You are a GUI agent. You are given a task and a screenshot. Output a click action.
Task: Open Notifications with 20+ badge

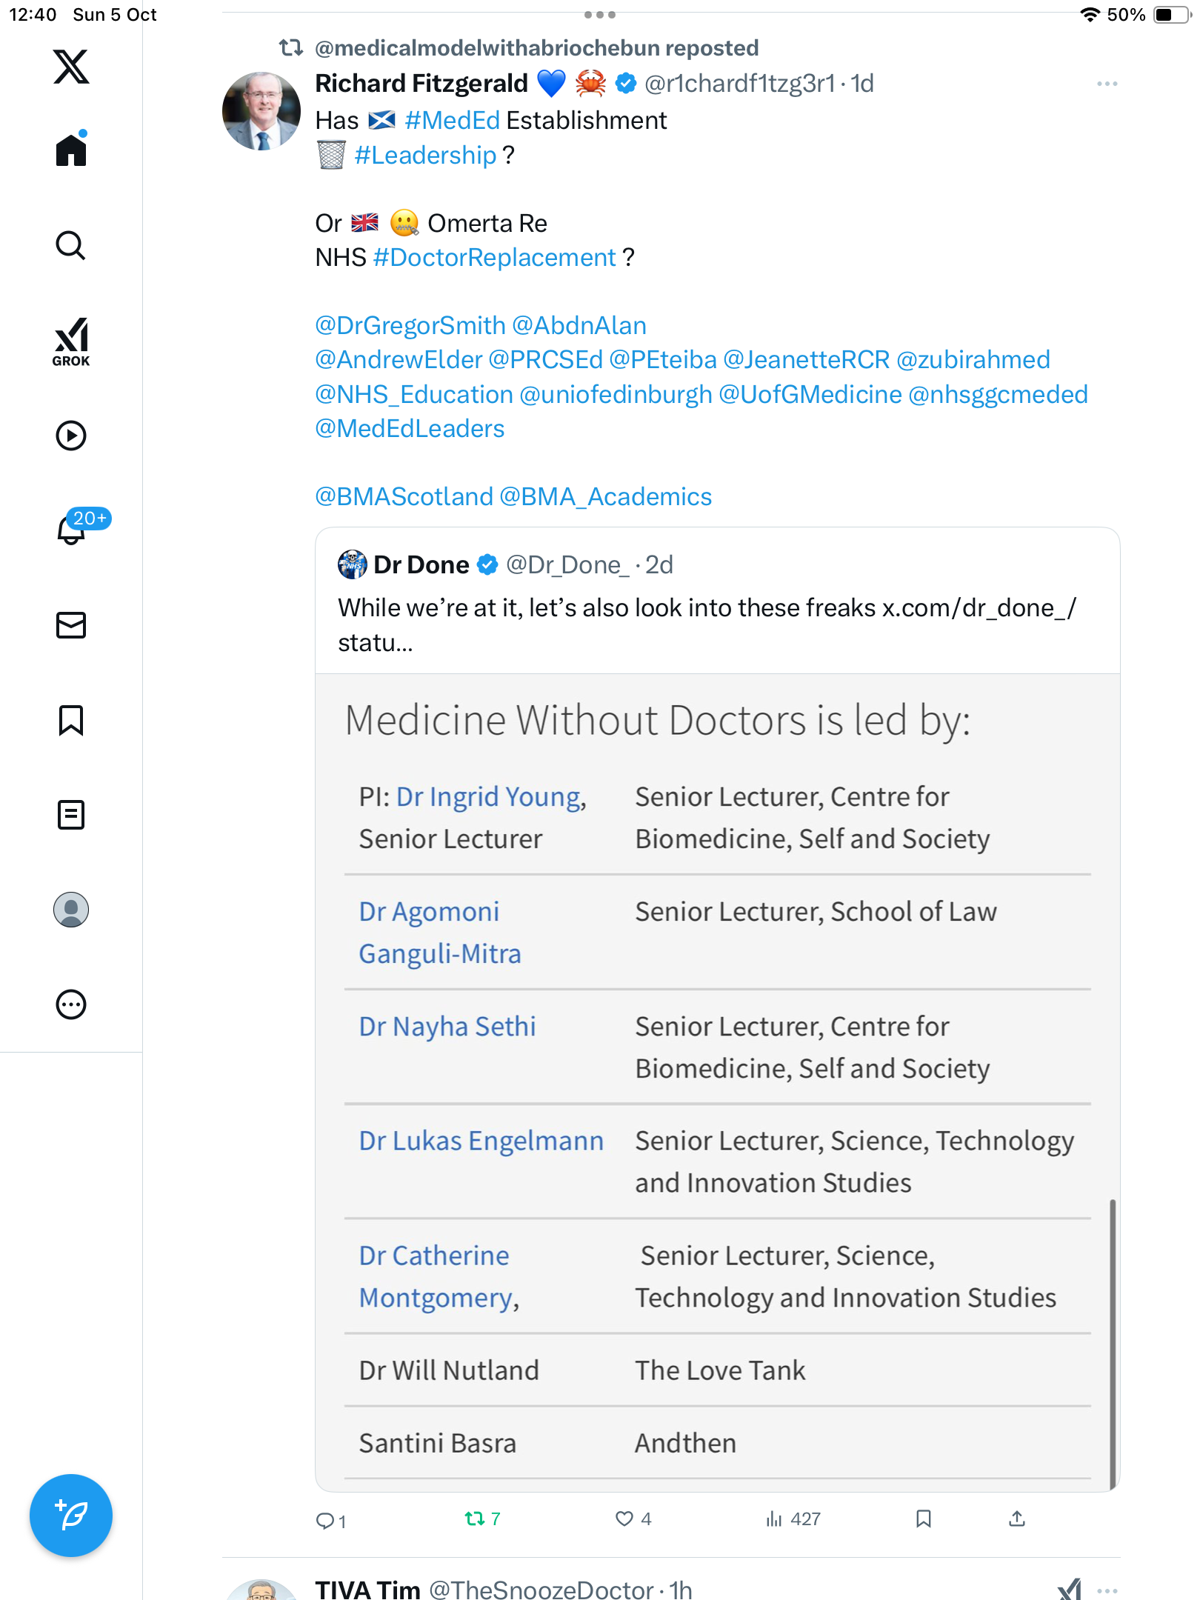(x=71, y=530)
